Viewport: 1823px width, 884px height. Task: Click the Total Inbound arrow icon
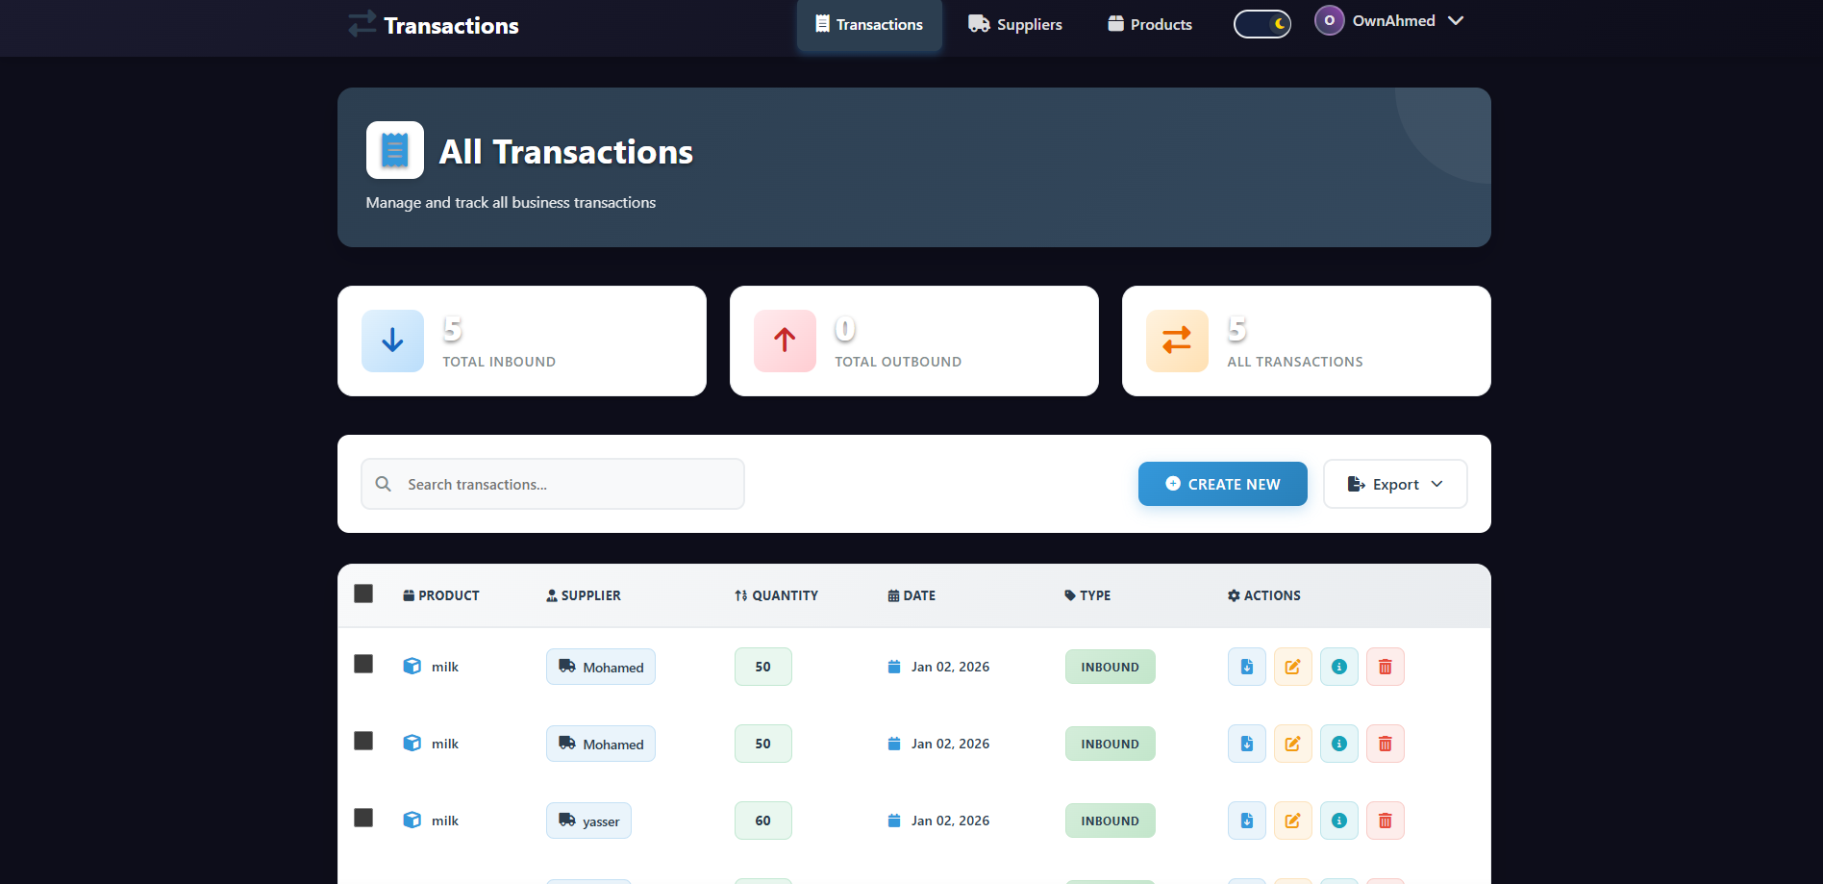pos(391,341)
